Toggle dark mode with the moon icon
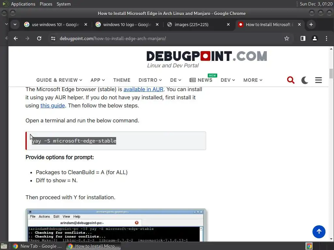This screenshot has width=334, height=250. click(x=305, y=80)
